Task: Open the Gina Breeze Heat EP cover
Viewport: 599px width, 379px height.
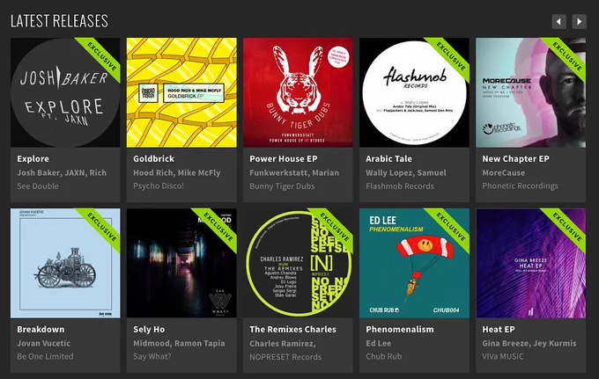Action: [x=530, y=263]
